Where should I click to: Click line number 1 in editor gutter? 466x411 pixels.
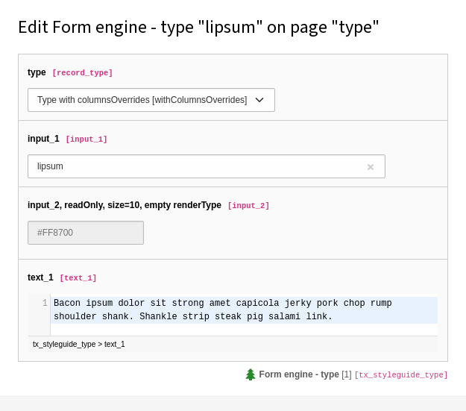pos(45,303)
